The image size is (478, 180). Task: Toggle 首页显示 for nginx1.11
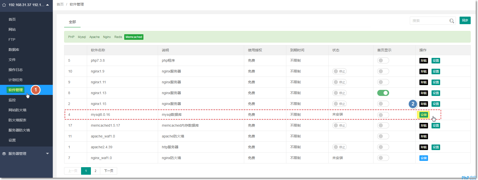383,82
